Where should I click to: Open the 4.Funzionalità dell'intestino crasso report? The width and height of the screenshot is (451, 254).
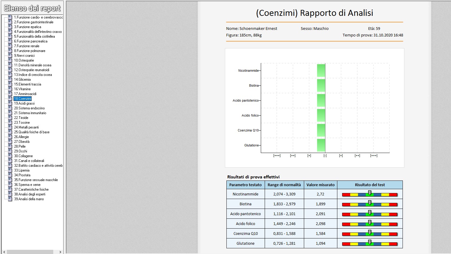[38, 32]
